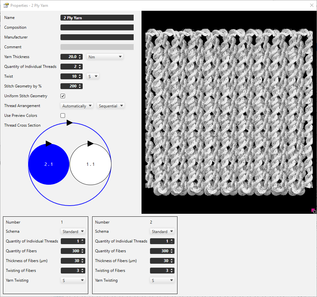Click the Composition text field
This screenshot has height=297, width=317.
click(x=97, y=27)
